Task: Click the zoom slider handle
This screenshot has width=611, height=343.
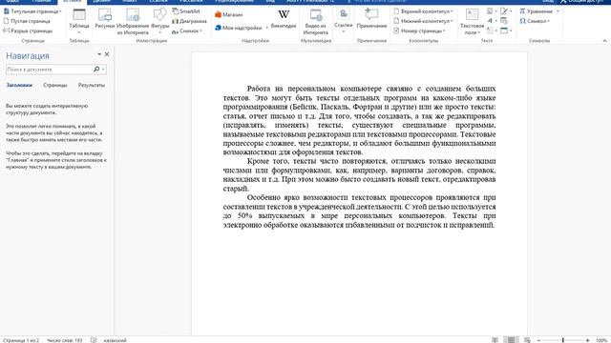Action: [x=563, y=340]
